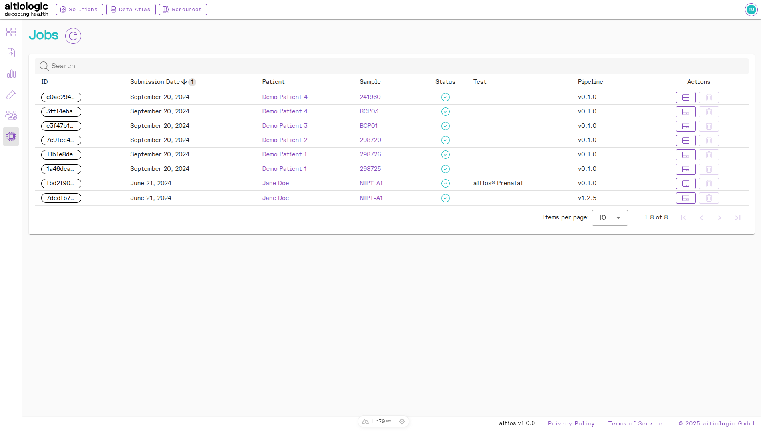The image size is (761, 431).
Task: Select the Jobs chip sidebar icon
Action: click(x=11, y=136)
